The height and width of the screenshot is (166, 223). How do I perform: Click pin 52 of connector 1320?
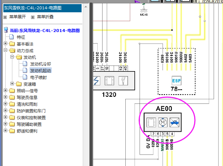pyautogui.click(x=121, y=68)
